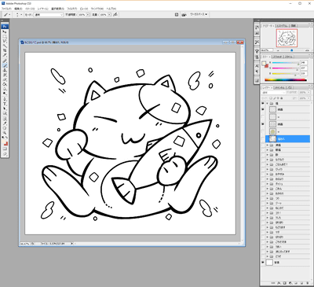This screenshot has width=314, height=287.
Task: Click the link layers icon at the panel bottom
Action: pyautogui.click(x=273, y=283)
